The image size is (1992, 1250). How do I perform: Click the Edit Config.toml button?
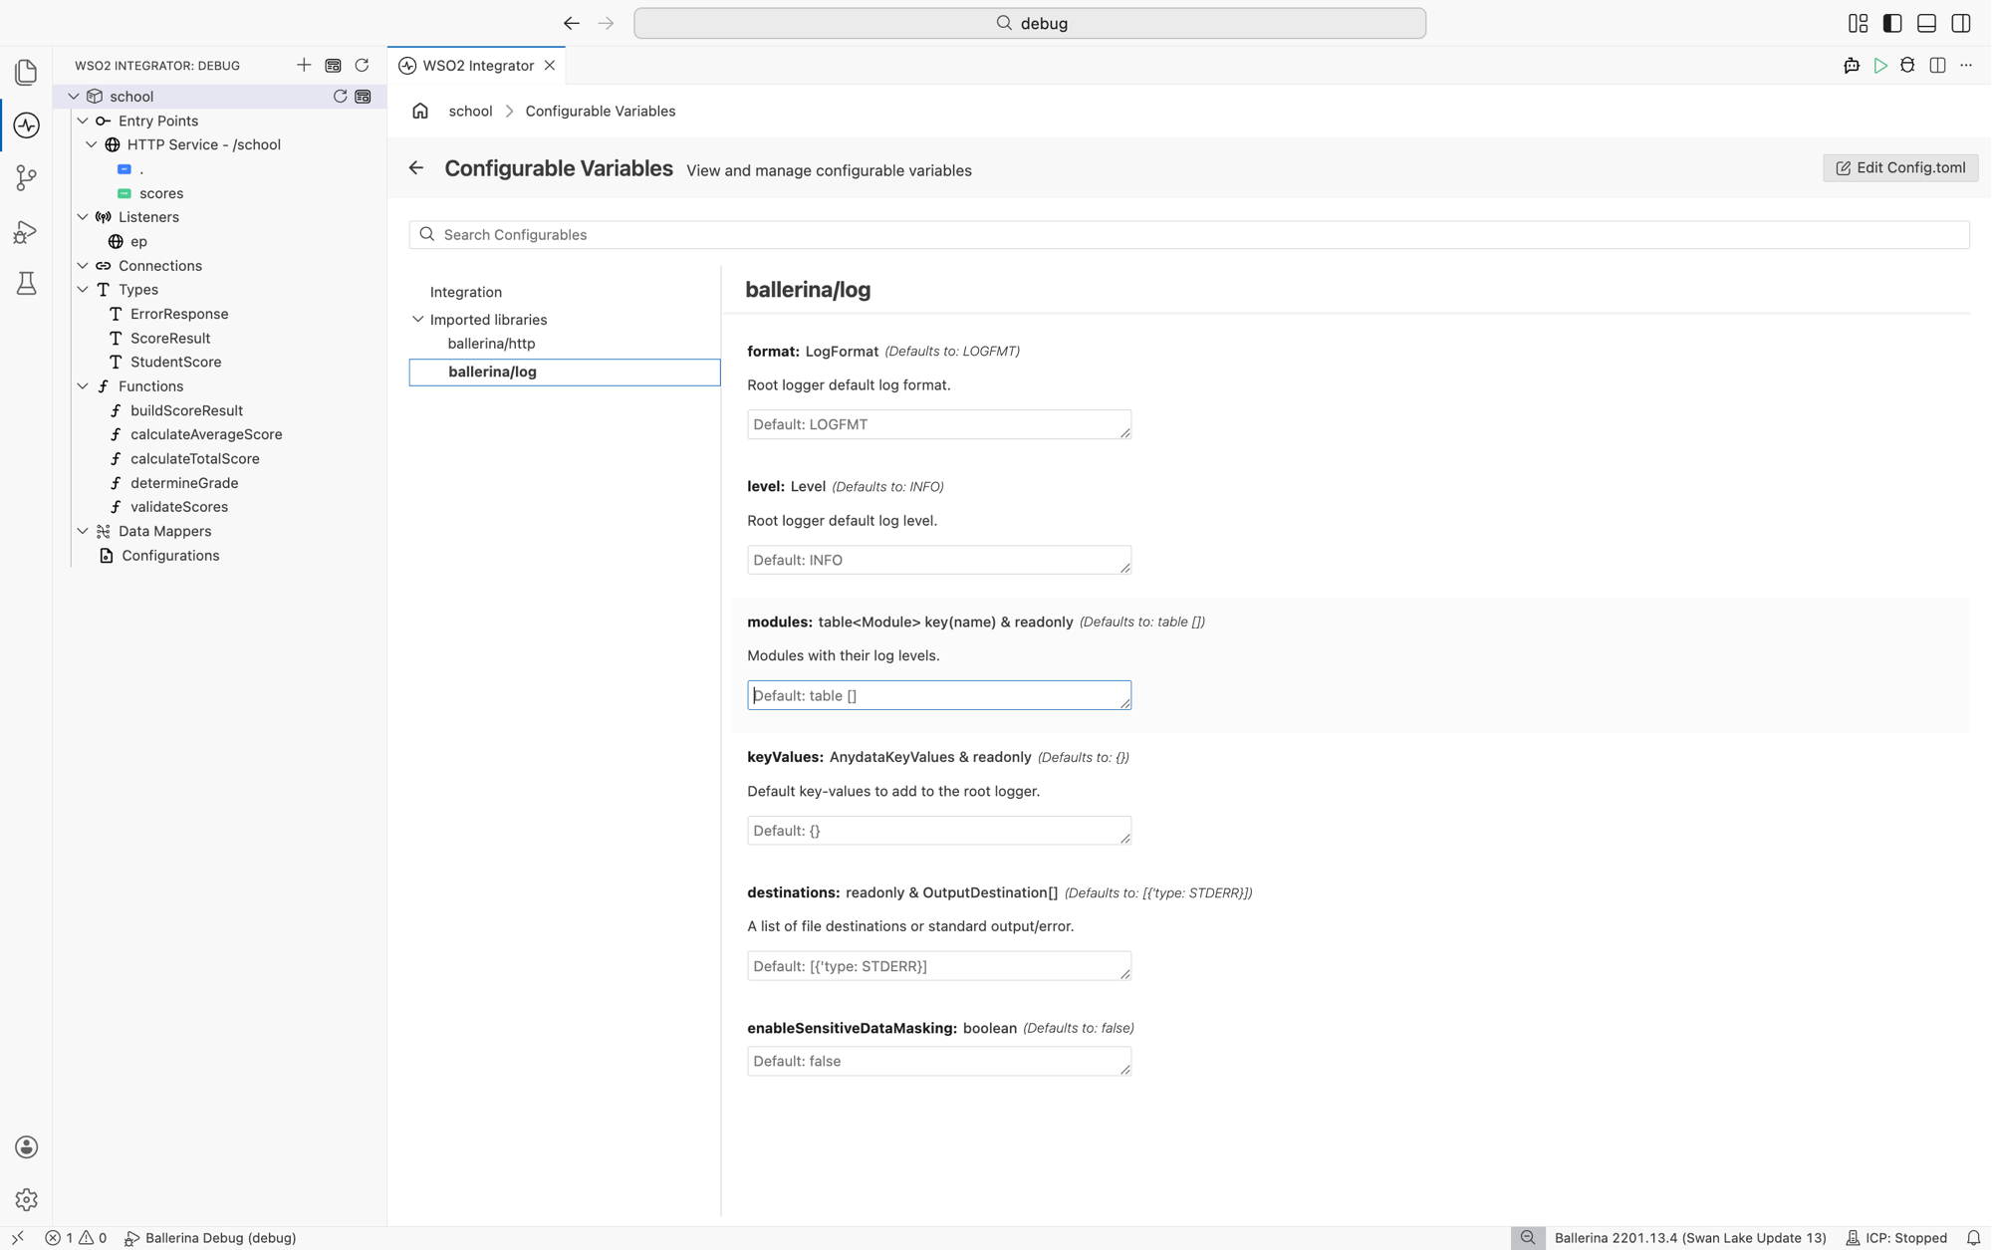tap(1900, 167)
